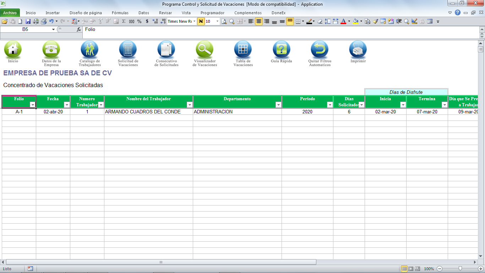Switch to the Insertar ribbon tab
This screenshot has width=485, height=273.
(x=53, y=13)
